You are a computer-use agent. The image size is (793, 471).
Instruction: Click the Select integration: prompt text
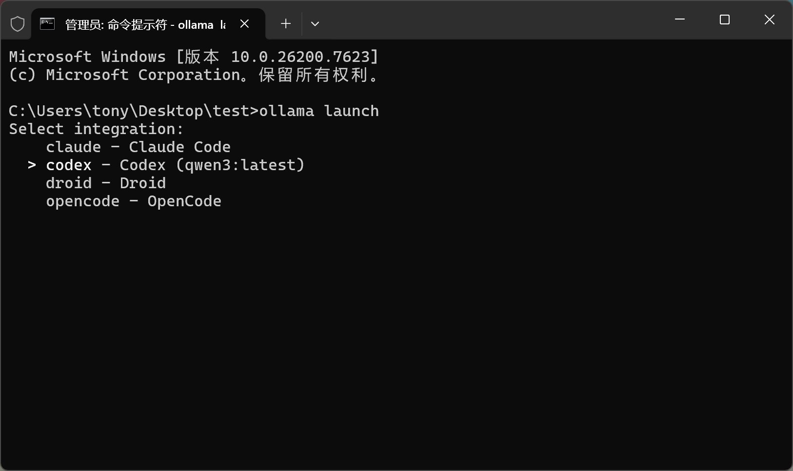(96, 129)
